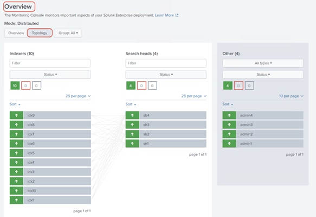Click the green up-arrow status icon for idx2

tap(16, 181)
